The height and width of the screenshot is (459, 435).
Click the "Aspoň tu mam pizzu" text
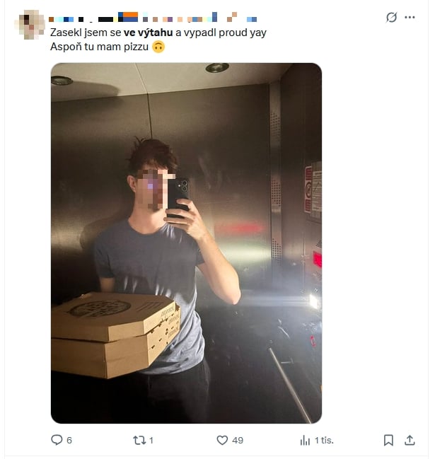tap(99, 47)
